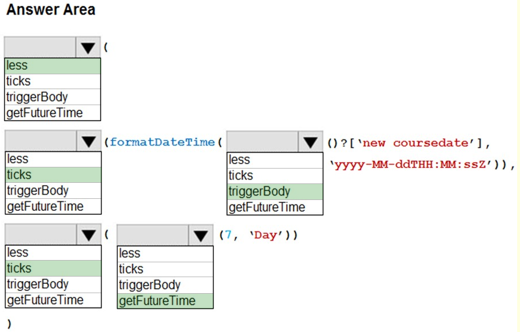Image resolution: width=520 pixels, height=332 pixels.
Task: Select 'less' in list before formatDateTime
Action: (53, 159)
